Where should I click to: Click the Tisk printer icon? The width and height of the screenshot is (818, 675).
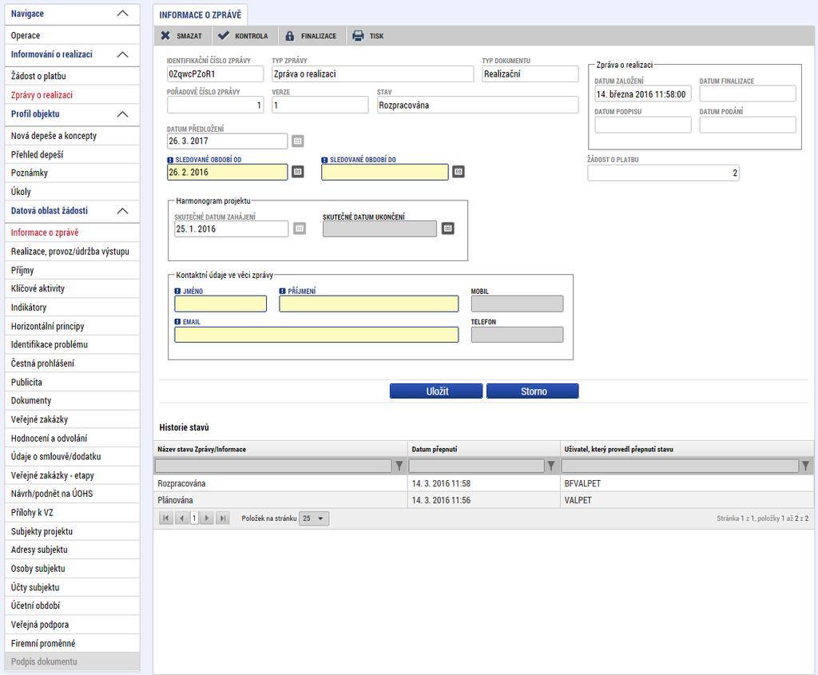358,35
